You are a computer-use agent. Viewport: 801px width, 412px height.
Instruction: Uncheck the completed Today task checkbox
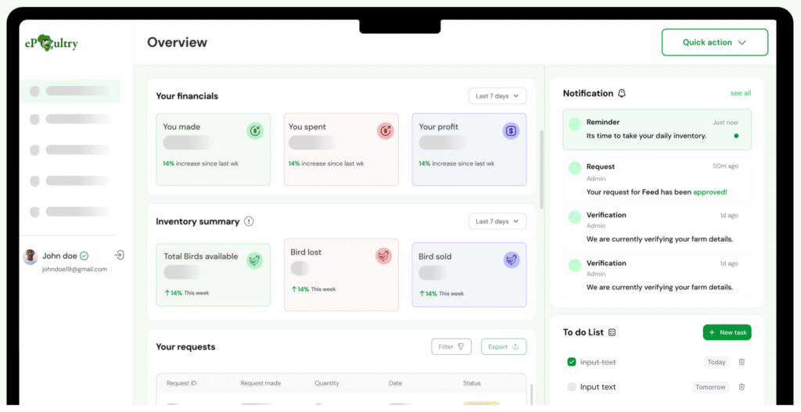(572, 362)
